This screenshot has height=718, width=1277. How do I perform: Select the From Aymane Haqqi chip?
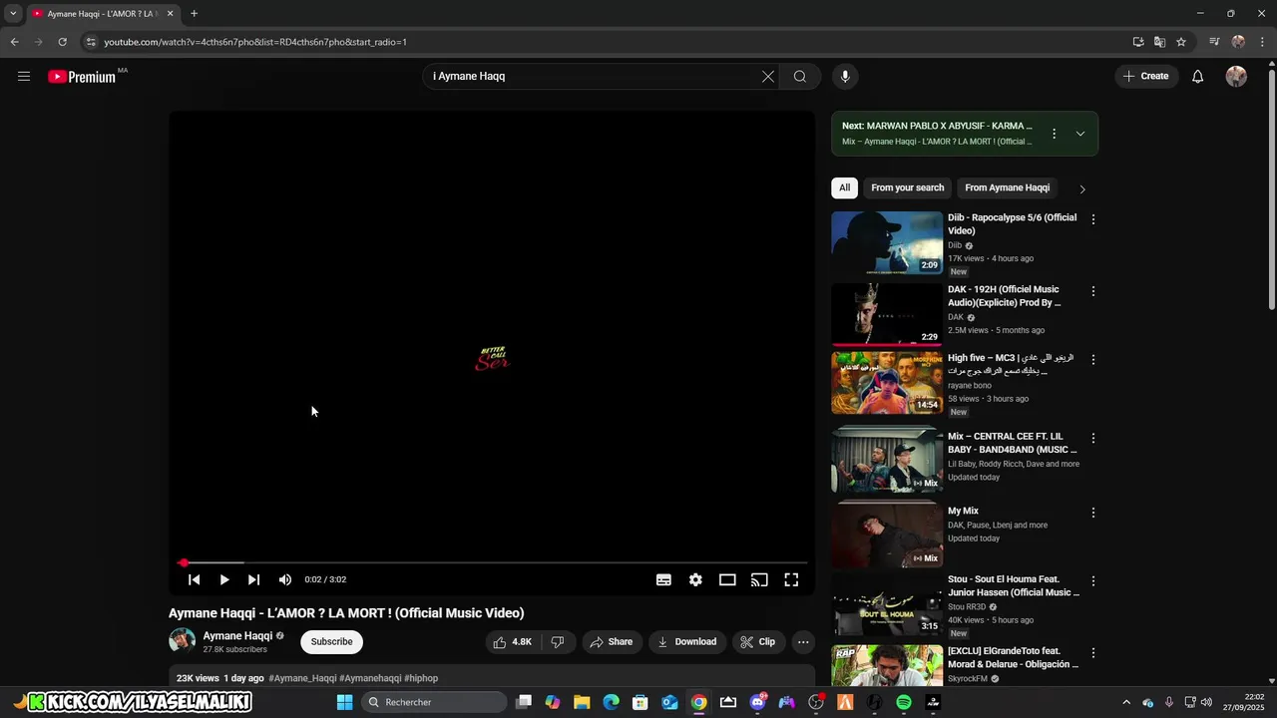pyautogui.click(x=1007, y=187)
